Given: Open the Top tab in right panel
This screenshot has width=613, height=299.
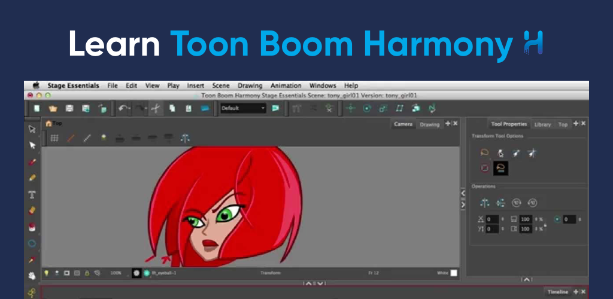Looking at the screenshot, I should (563, 124).
